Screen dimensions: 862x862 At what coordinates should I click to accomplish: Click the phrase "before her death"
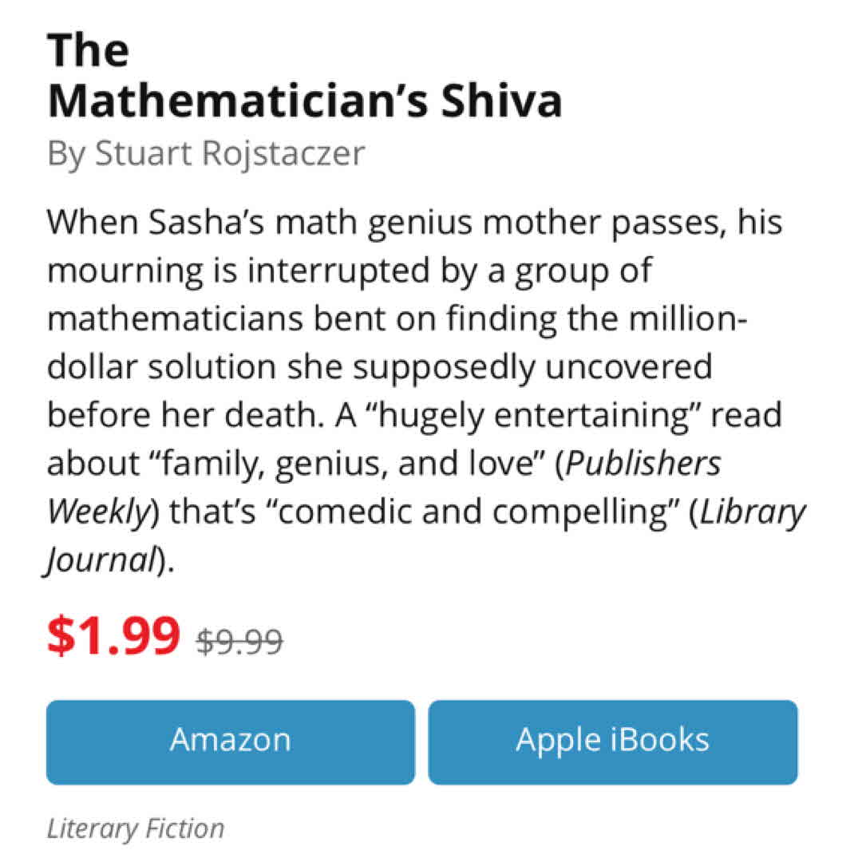pos(180,416)
